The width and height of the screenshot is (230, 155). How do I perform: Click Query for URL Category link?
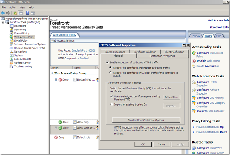[x=210, y=111]
